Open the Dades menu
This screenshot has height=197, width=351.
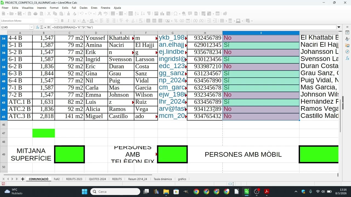83,8
